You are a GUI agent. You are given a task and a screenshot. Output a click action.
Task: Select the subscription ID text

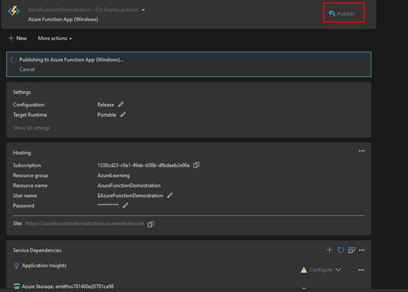pyautogui.click(x=144, y=166)
